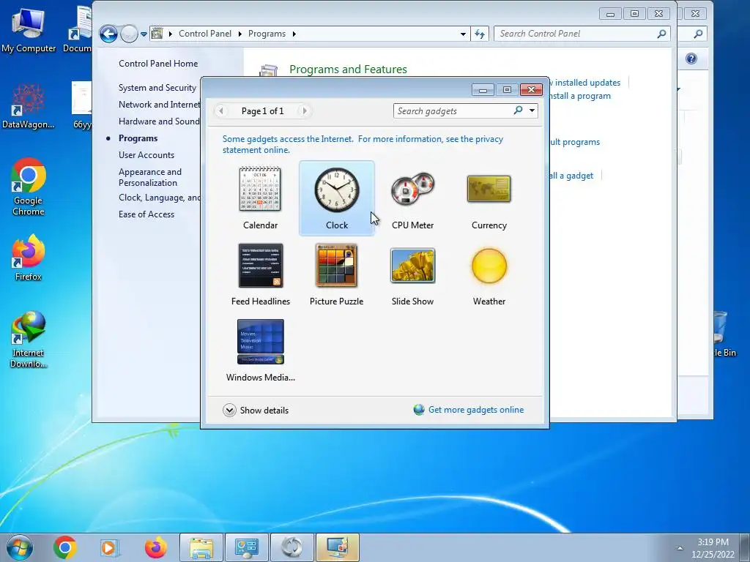Viewport: 750px width, 562px height.
Task: Select the Weather gadget icon
Action: [489, 266]
